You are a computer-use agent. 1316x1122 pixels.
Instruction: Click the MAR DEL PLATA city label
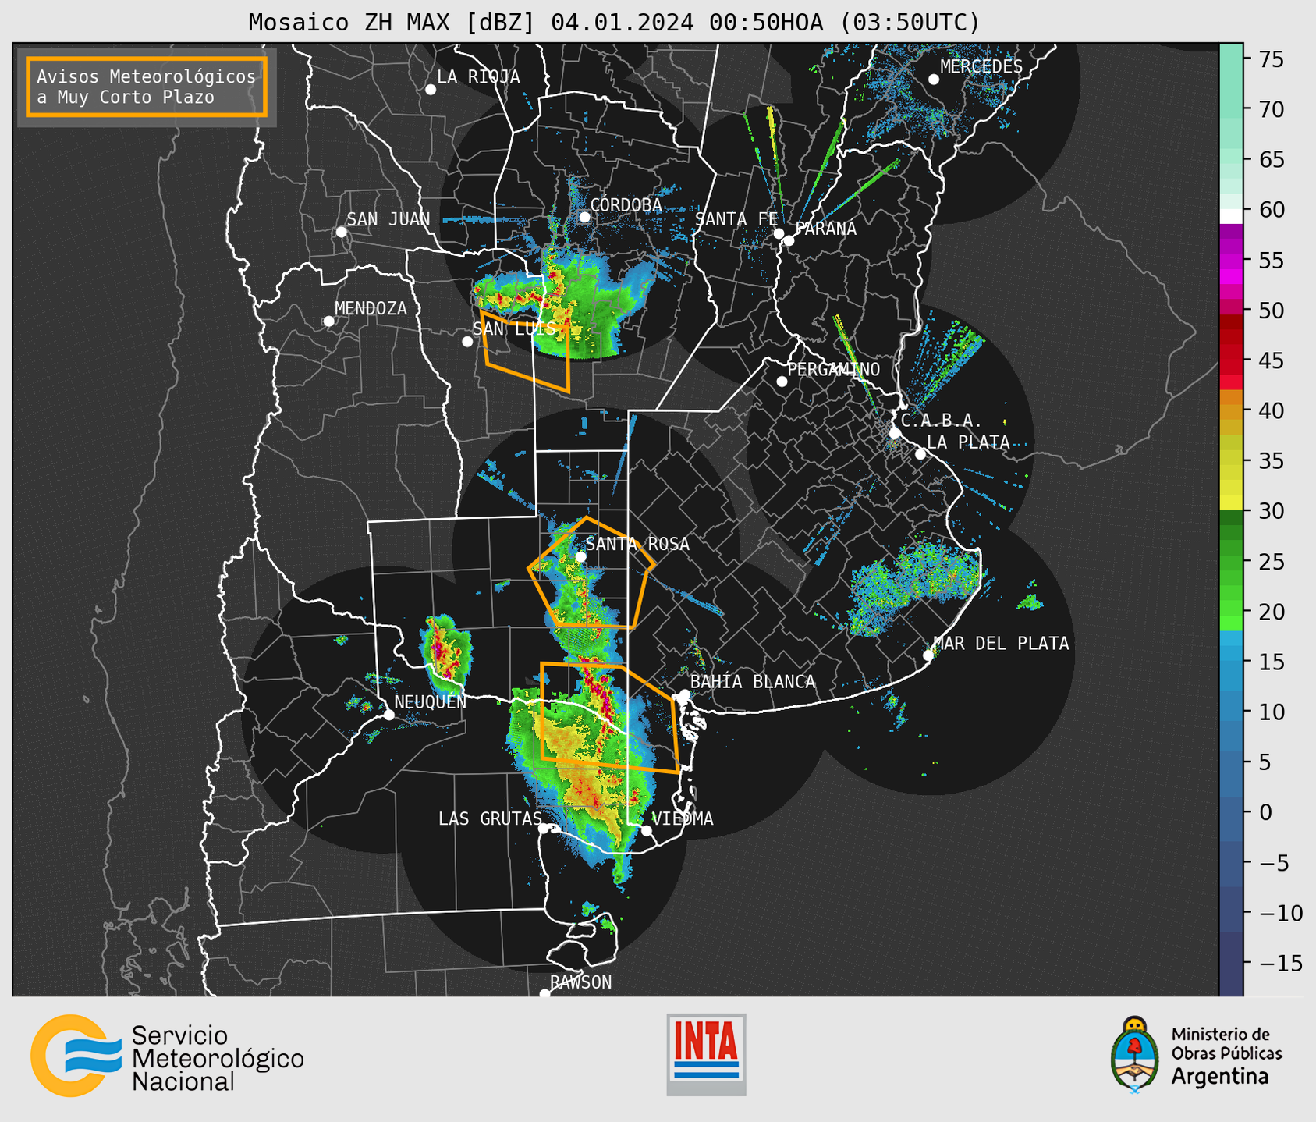pos(1002,643)
